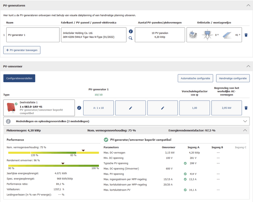Click the magnifier icon to search PV panels
Screen dimensions: 253x202
point(131,38)
